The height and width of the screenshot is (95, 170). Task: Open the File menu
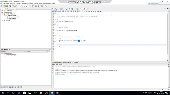pos(1,4)
